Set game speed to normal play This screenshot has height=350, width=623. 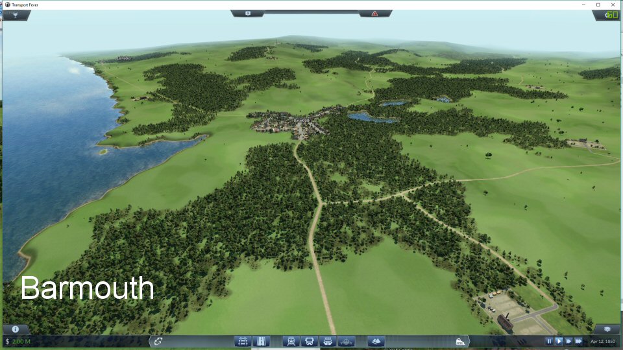tap(559, 342)
